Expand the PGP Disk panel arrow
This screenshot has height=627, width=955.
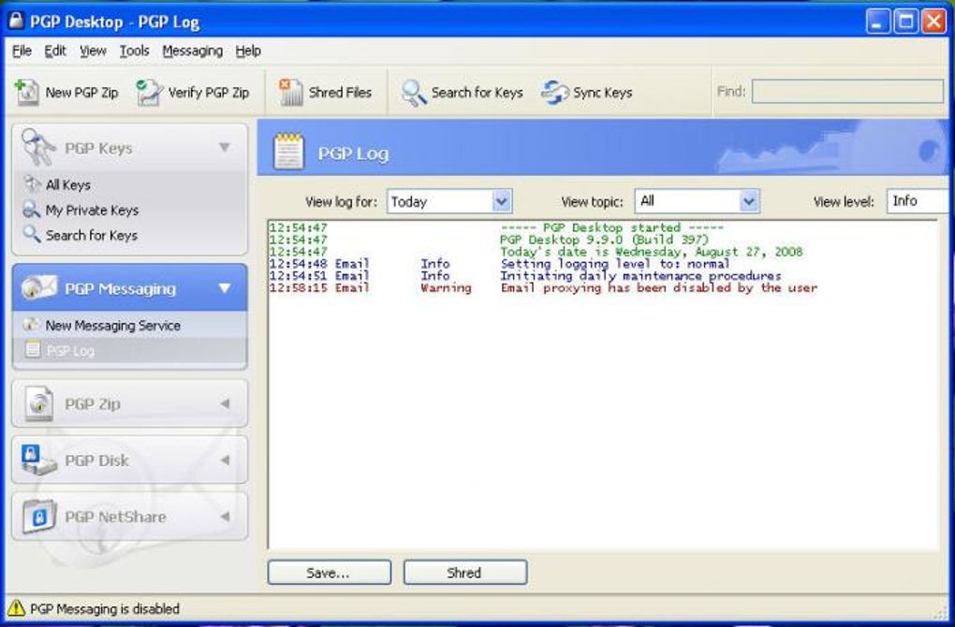point(225,459)
